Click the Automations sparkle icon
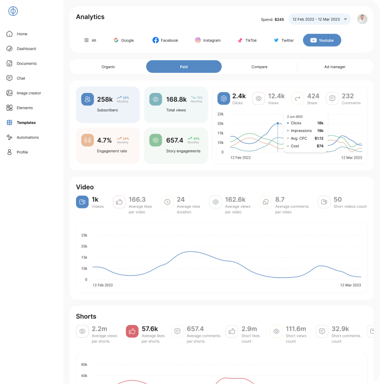This screenshot has height=384, width=380. [9, 137]
